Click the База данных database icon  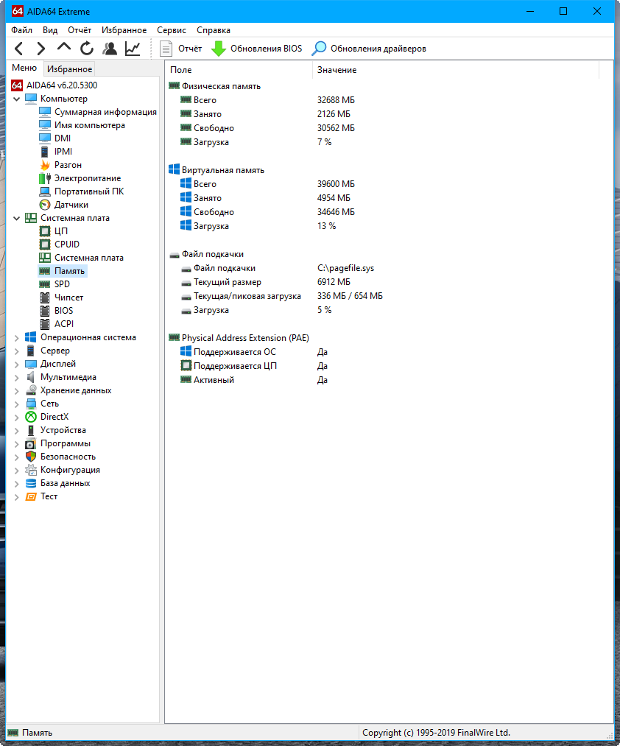[x=30, y=483]
